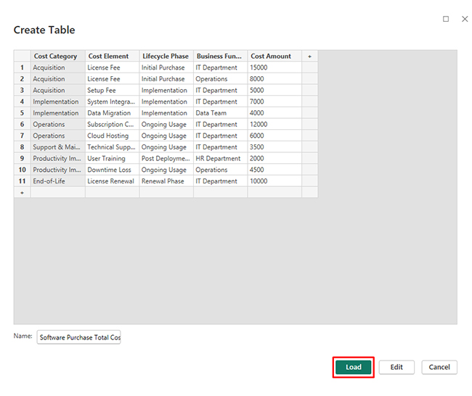Cancel the Create Table dialog

(x=439, y=367)
